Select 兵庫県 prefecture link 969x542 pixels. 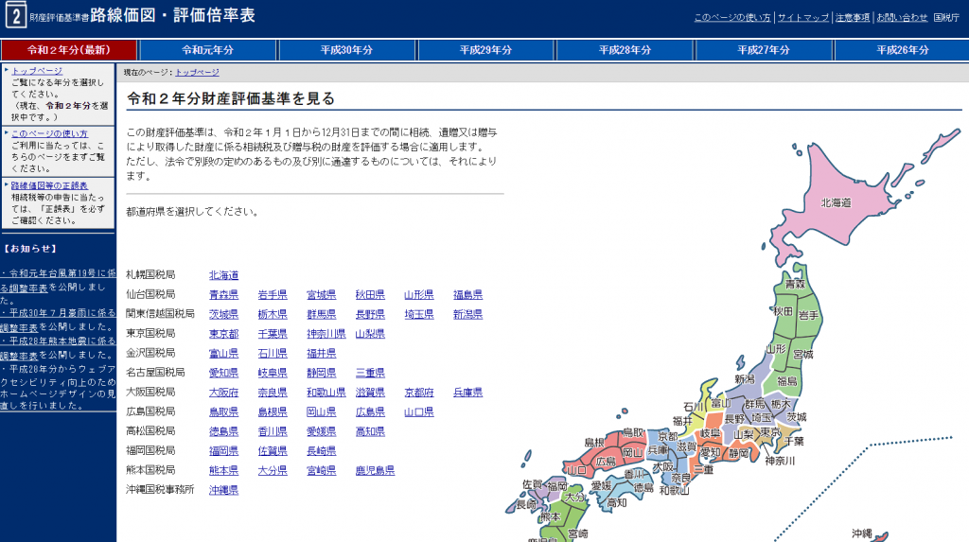pyautogui.click(x=467, y=393)
